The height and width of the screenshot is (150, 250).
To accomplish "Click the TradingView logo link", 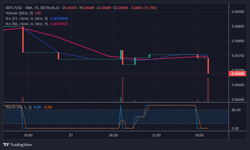I will tap(18, 145).
